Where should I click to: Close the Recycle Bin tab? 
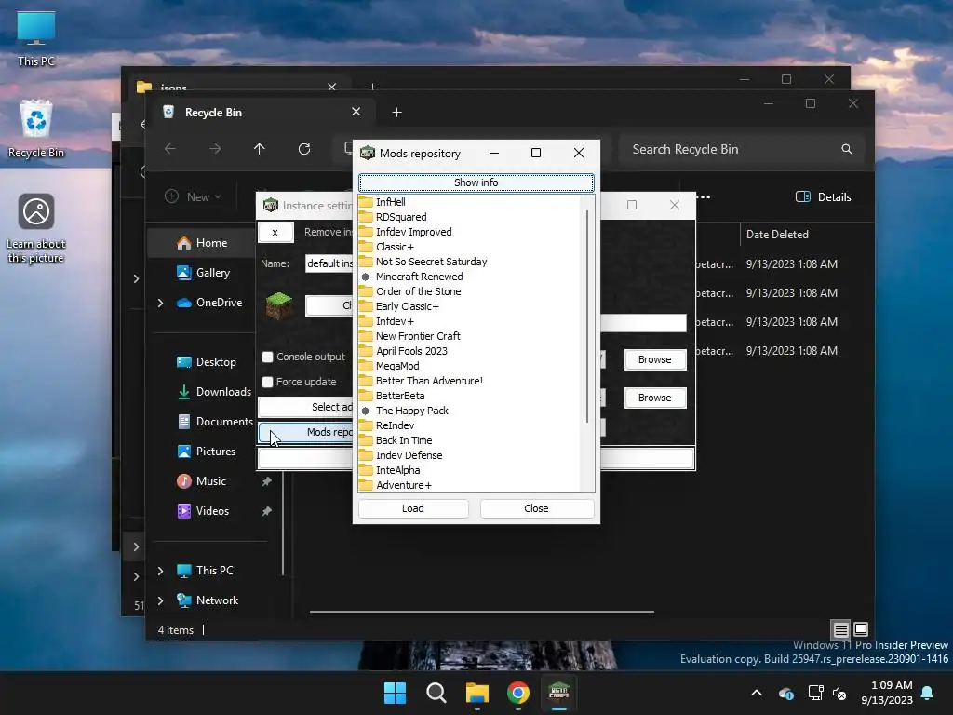[x=356, y=112]
